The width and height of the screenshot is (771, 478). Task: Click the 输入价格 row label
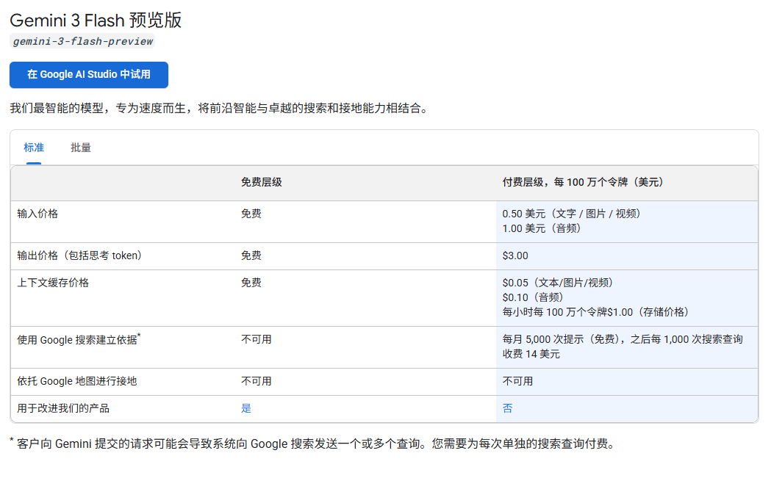pyautogui.click(x=37, y=214)
